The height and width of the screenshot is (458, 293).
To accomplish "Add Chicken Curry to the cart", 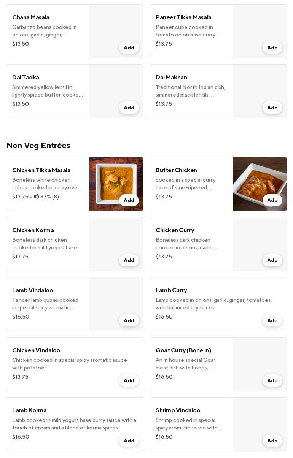I will (x=272, y=260).
